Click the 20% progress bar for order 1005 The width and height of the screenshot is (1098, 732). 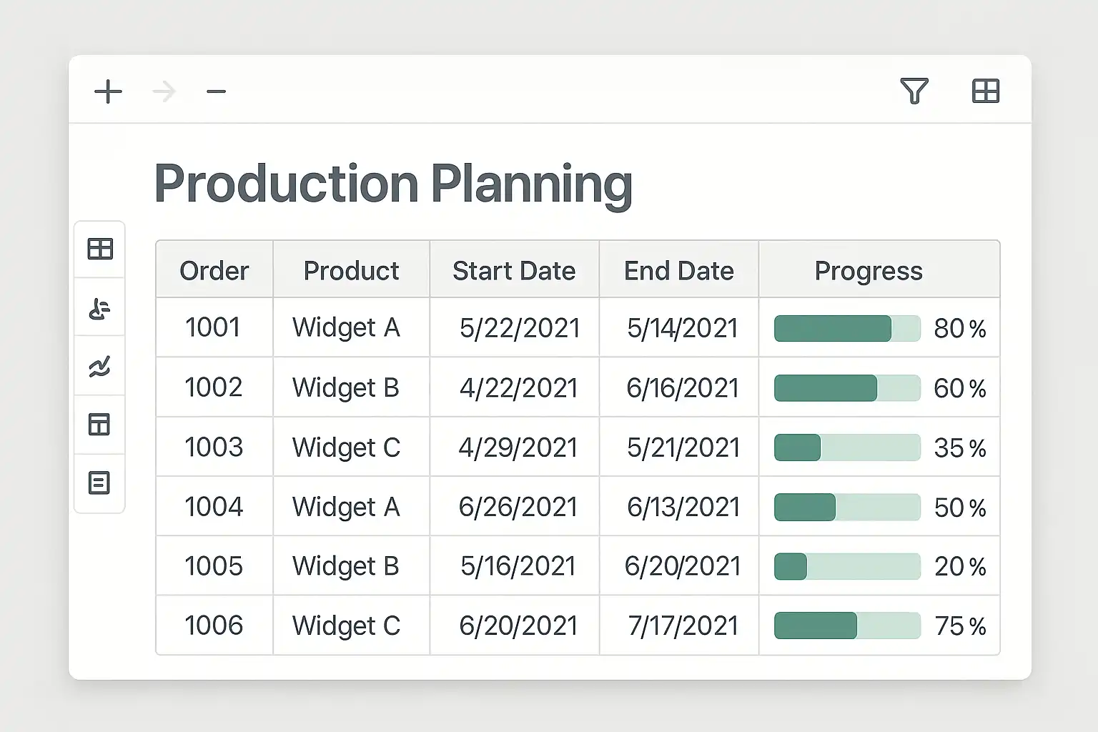pos(847,566)
